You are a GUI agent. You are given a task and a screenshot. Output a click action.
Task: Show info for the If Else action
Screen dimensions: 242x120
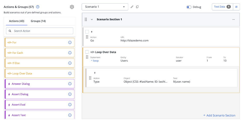click(x=70, y=63)
